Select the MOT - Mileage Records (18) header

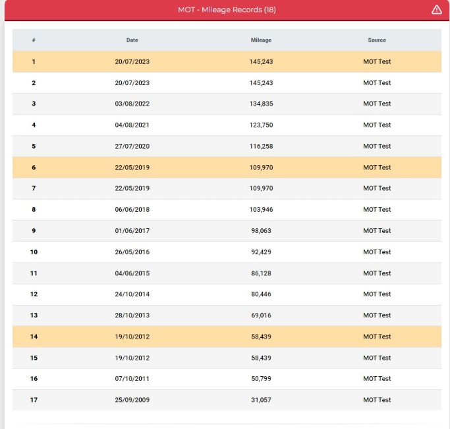coord(227,10)
